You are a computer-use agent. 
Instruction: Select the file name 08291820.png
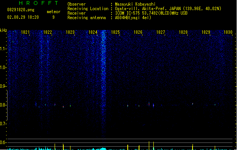point(21,10)
